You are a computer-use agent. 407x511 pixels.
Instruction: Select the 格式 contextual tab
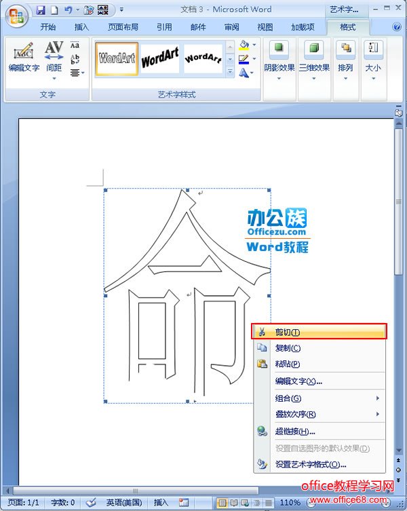[x=348, y=27]
